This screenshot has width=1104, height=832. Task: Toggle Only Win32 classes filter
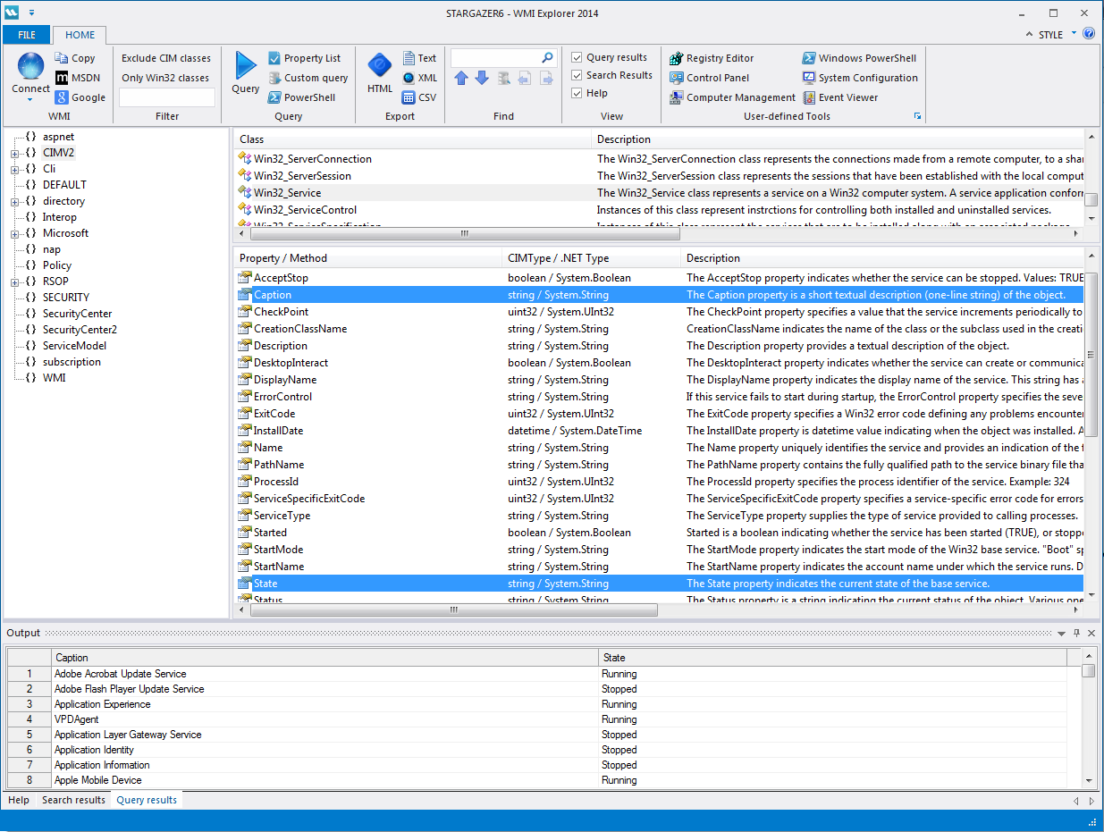(x=165, y=78)
